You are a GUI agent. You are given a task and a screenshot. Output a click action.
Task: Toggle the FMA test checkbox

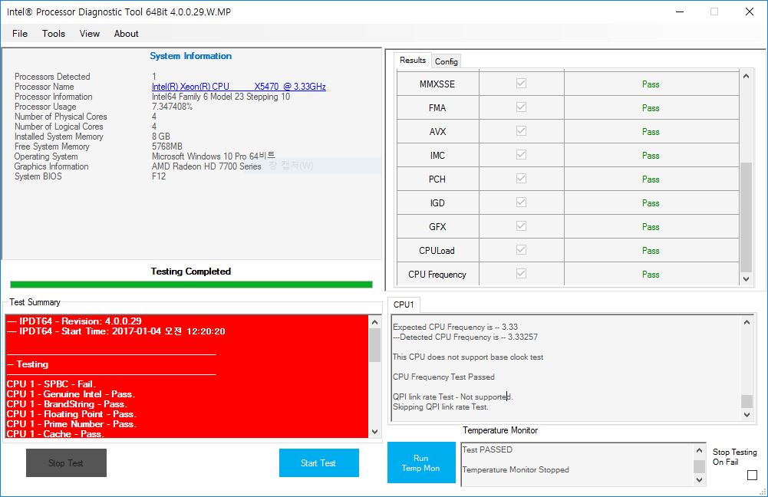coord(521,107)
